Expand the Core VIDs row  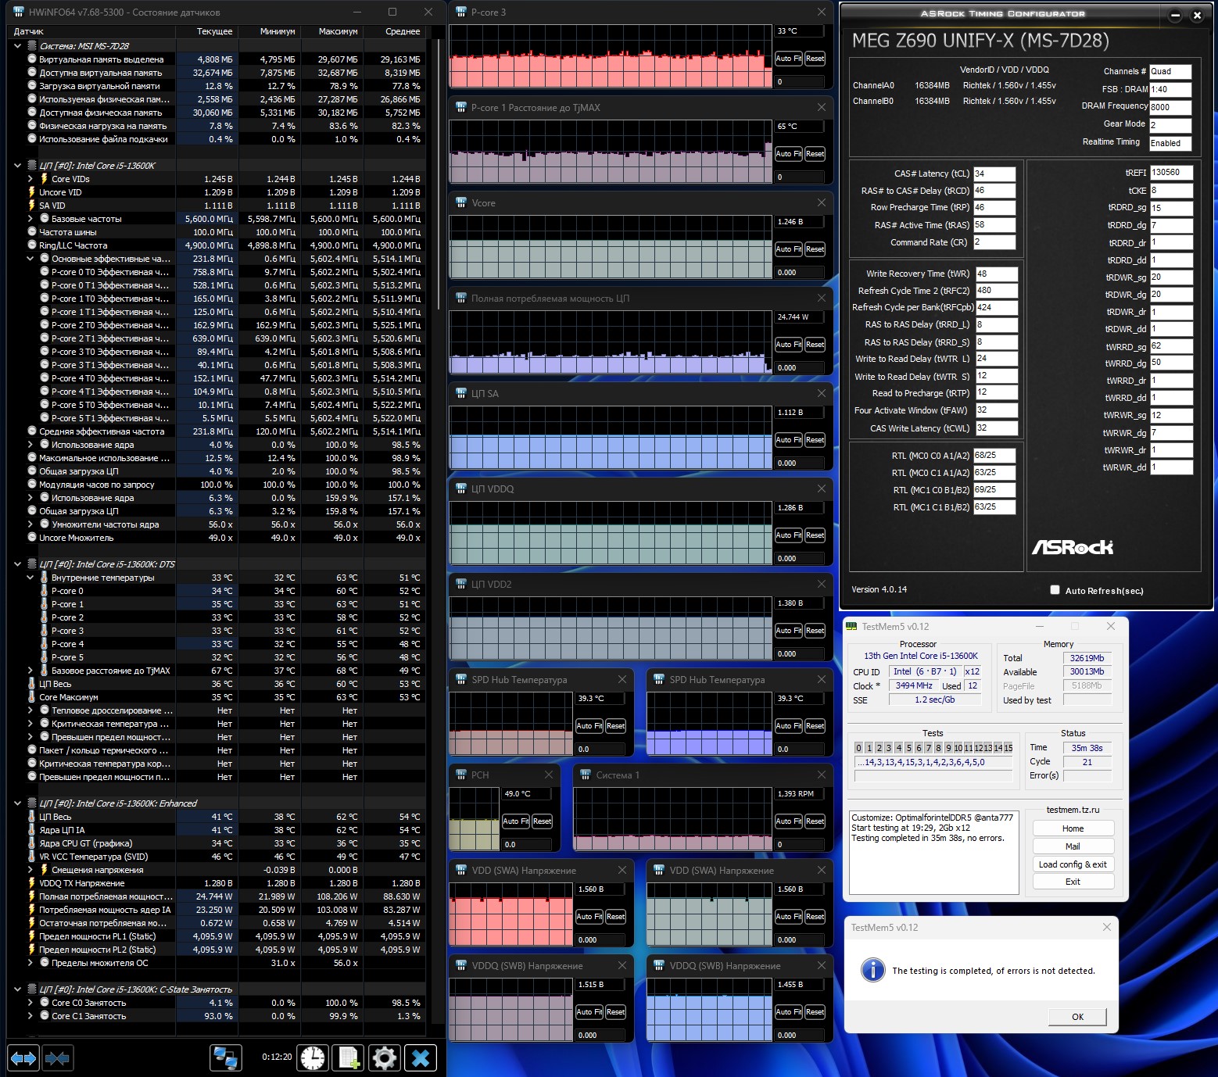(x=30, y=179)
